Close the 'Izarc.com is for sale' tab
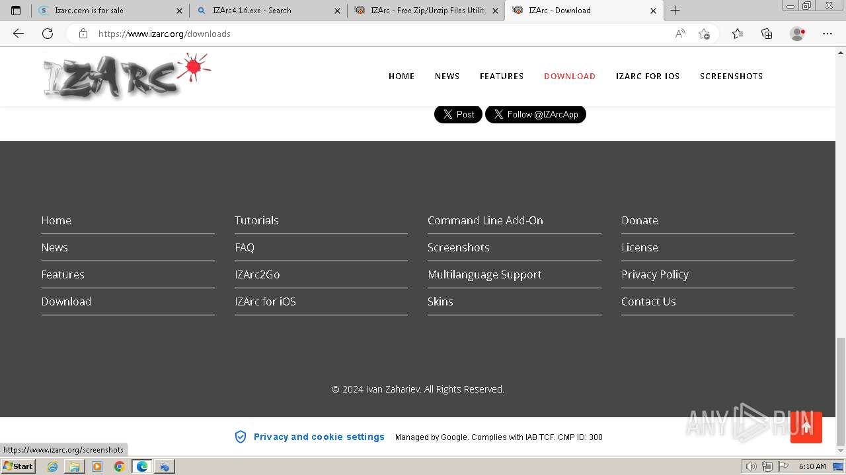 (x=179, y=11)
